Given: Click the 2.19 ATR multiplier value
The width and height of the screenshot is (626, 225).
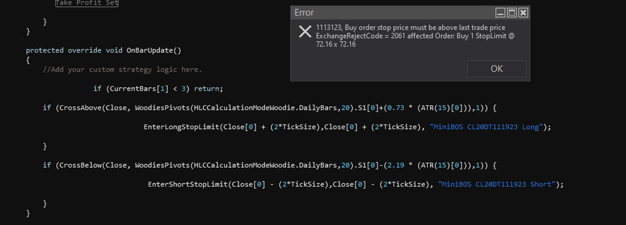Looking at the screenshot, I should coord(395,165).
